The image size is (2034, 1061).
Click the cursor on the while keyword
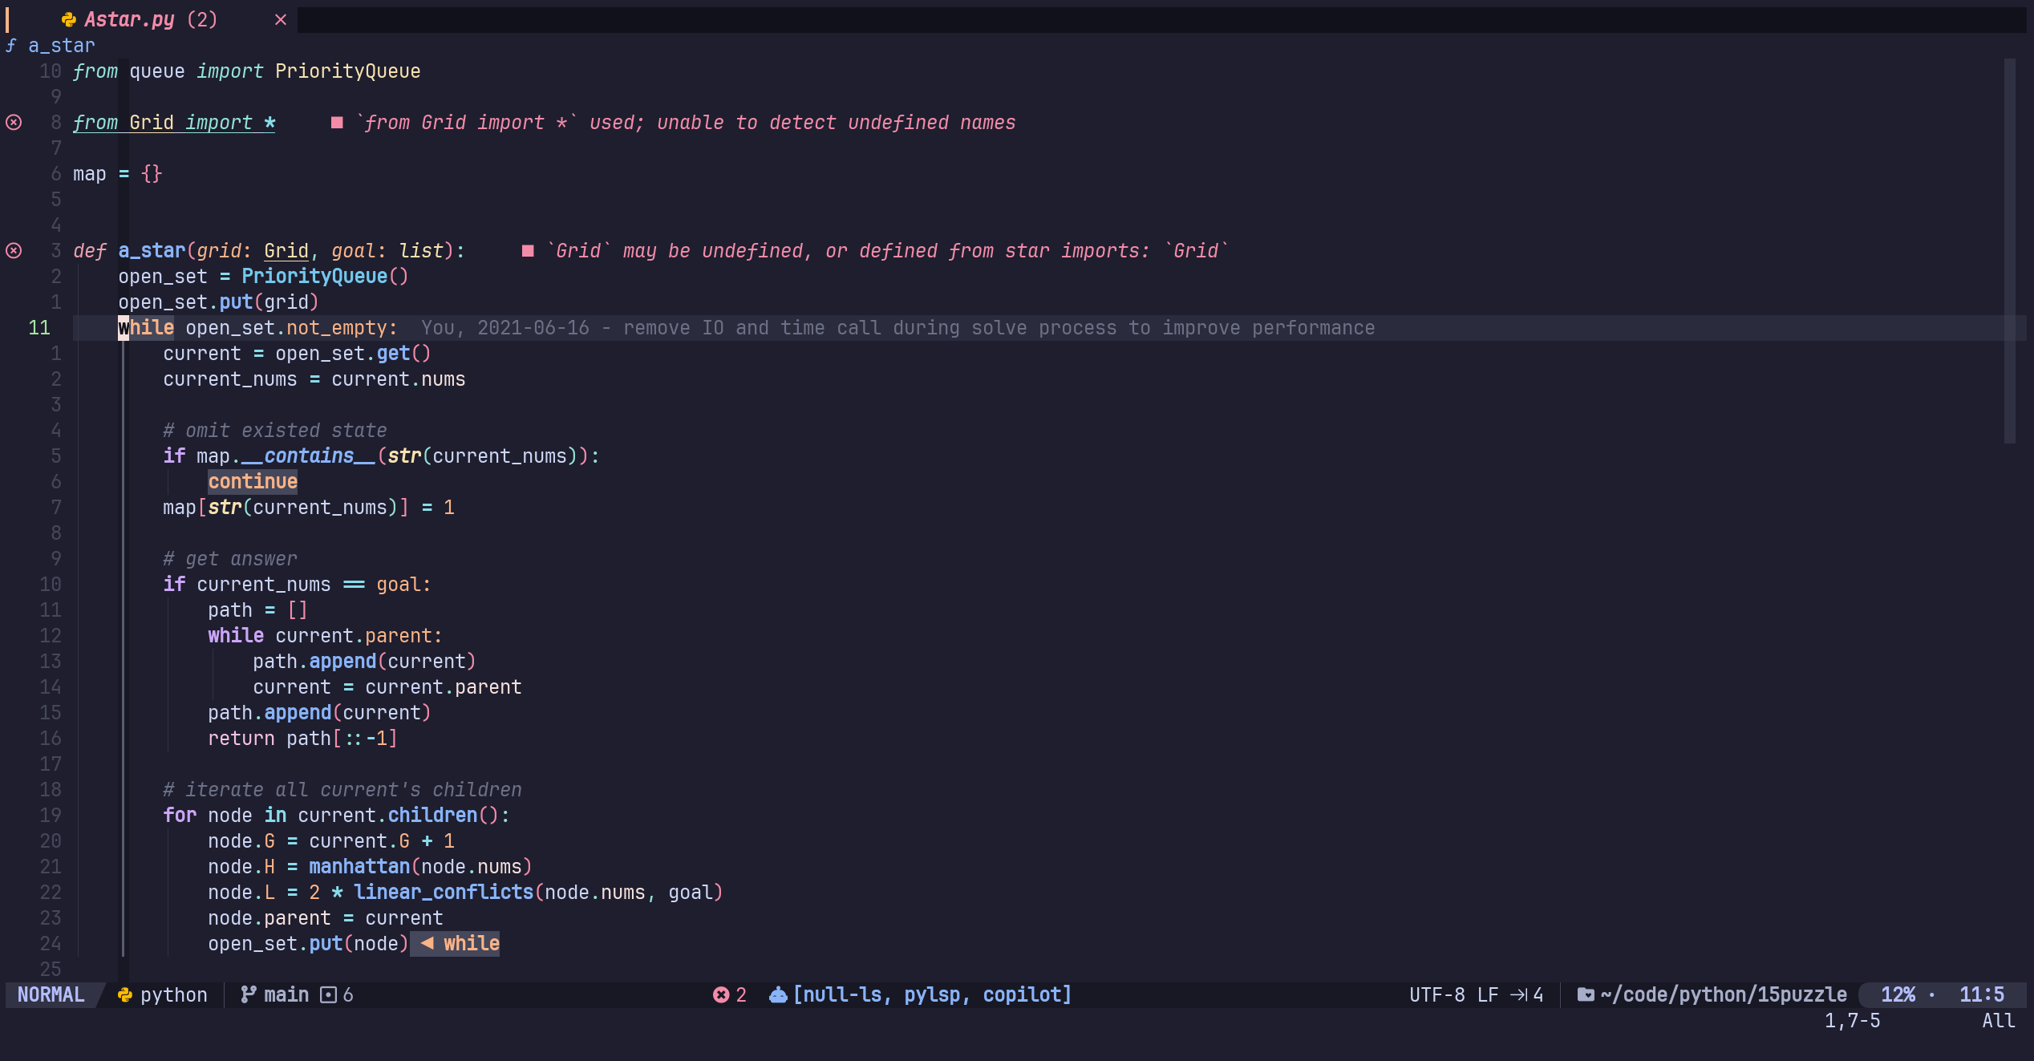pyautogui.click(x=124, y=328)
